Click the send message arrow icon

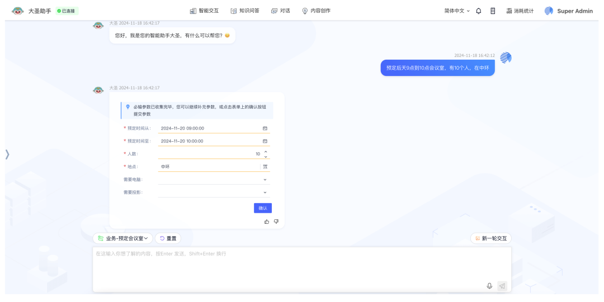[502, 286]
